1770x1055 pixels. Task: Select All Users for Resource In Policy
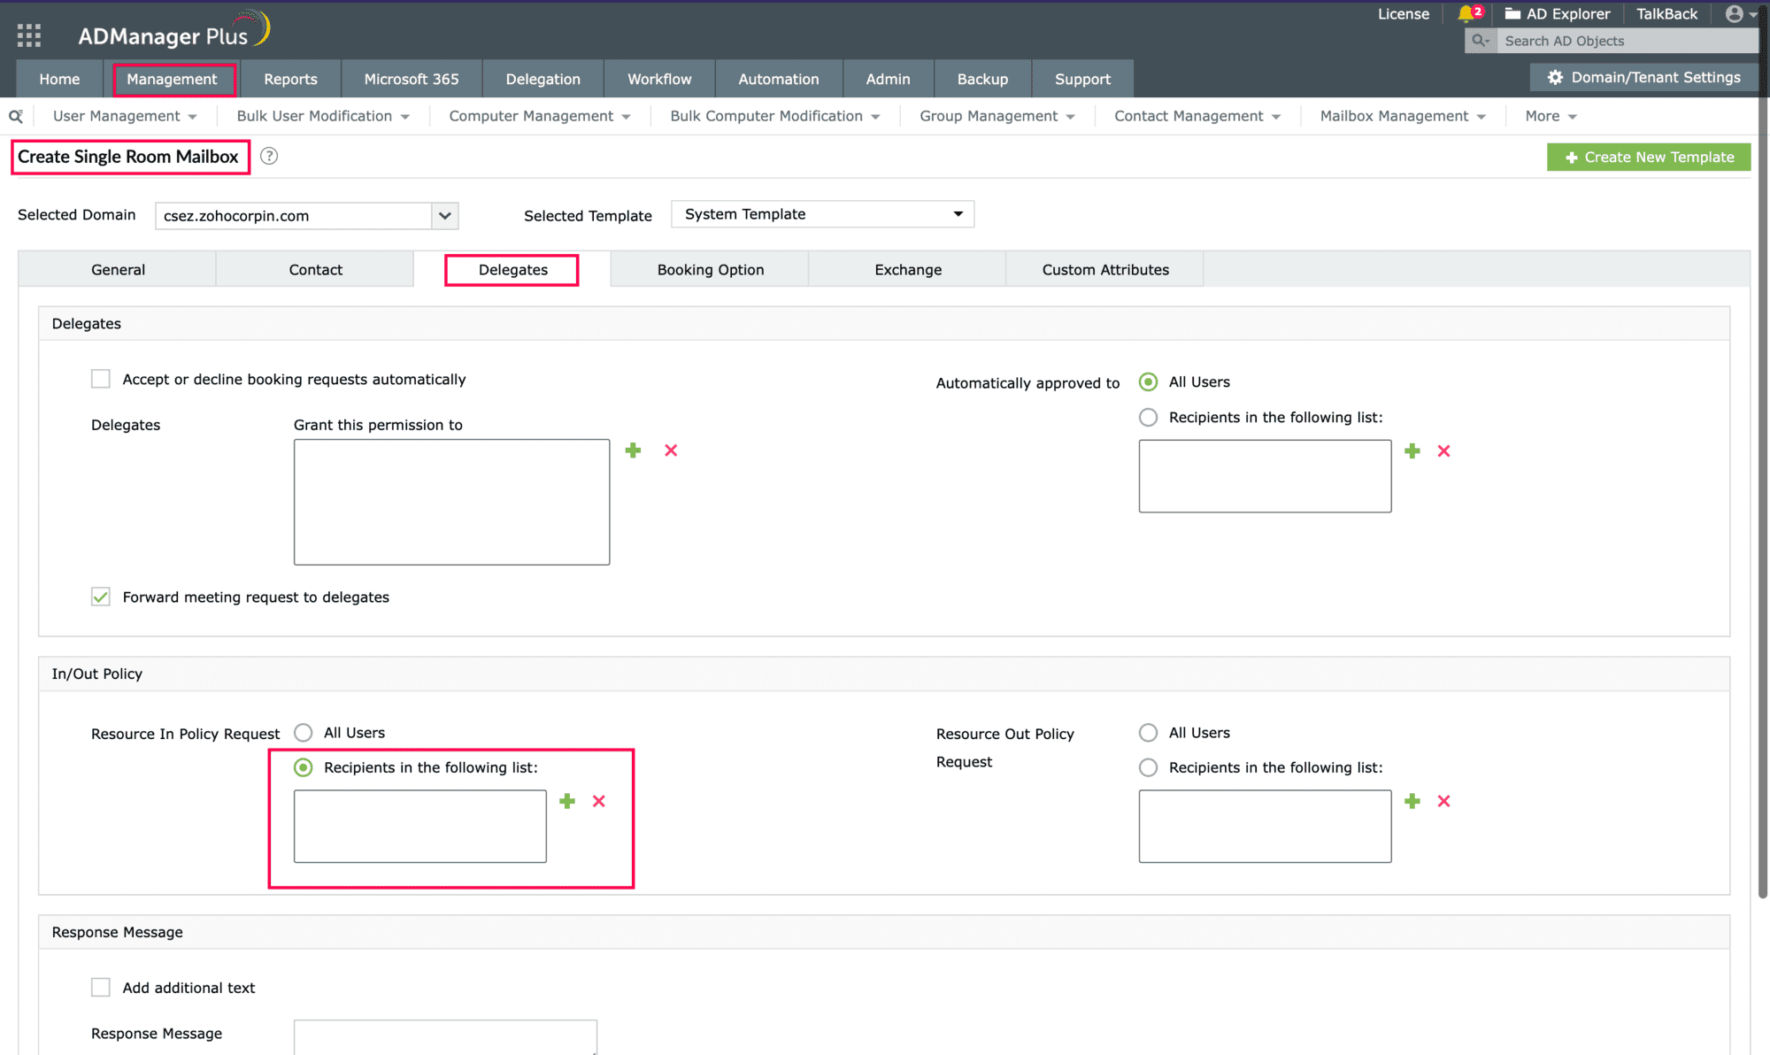click(304, 733)
